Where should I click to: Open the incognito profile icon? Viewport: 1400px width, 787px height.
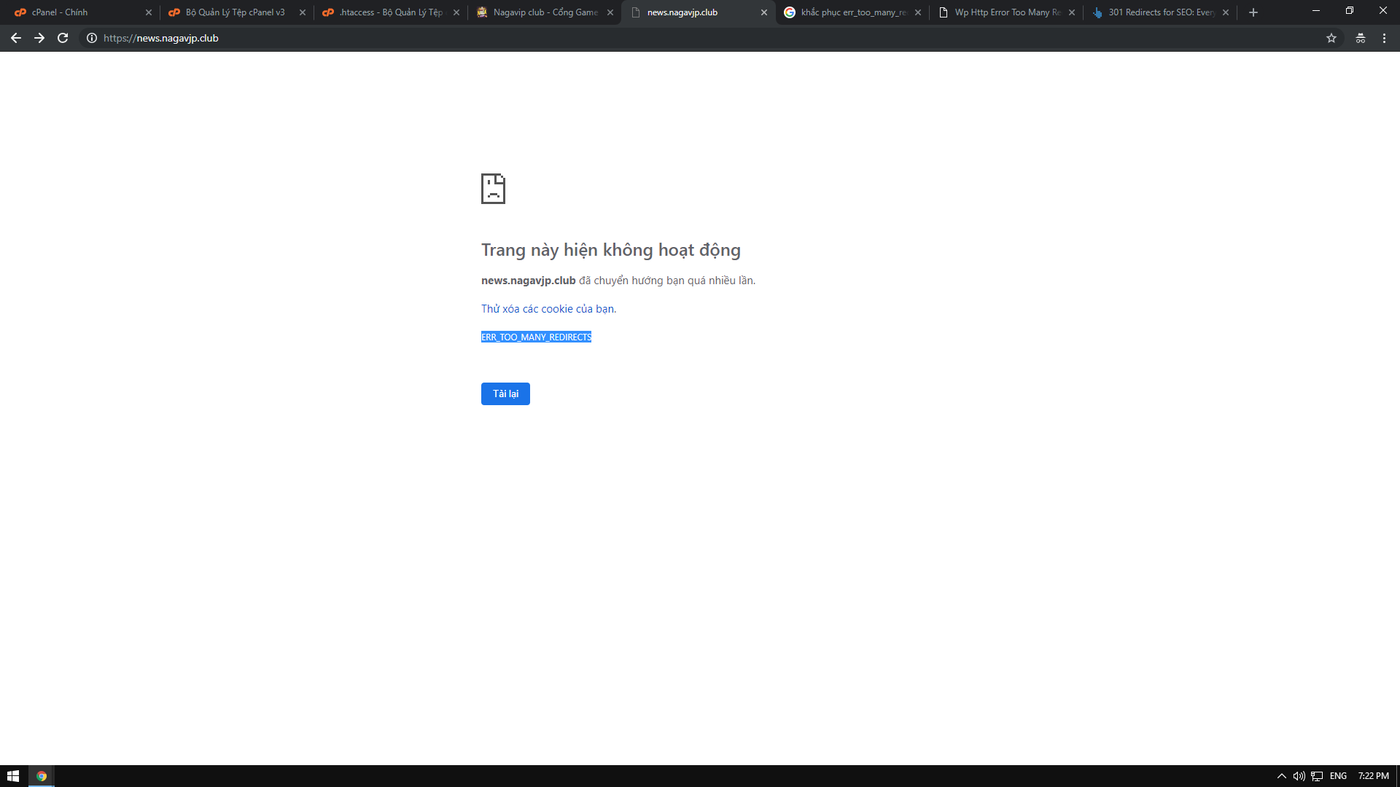[1361, 38]
